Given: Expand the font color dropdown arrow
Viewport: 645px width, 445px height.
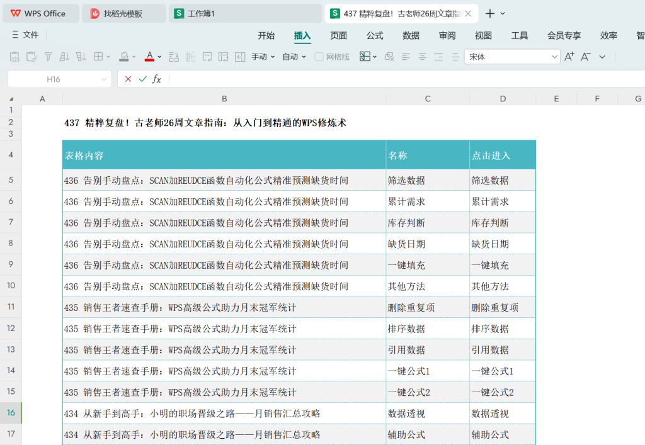Looking at the screenshot, I should click(159, 57).
